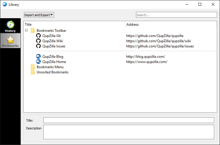Screen dimensions: 220x145
Task: Select the Unsorted Bookmarks folder label
Action: point(53,72)
